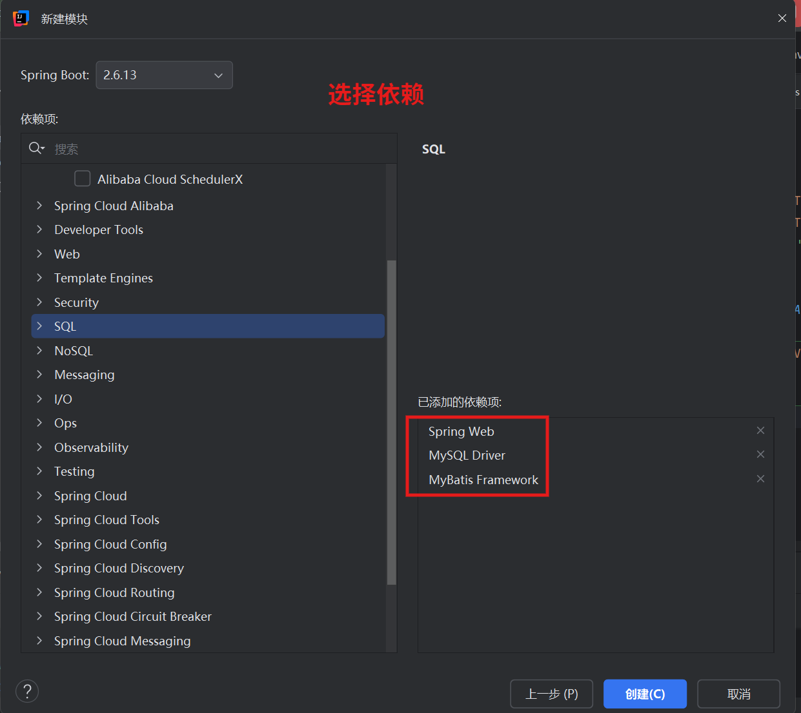Click the search magnifier icon
Screen dimensions: 801x713
point(36,148)
